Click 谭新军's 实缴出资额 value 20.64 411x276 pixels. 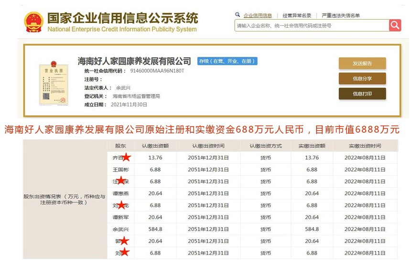pyautogui.click(x=312, y=217)
